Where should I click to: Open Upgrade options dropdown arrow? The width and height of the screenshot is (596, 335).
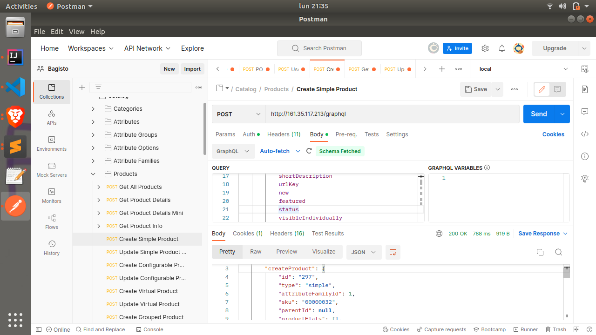point(584,48)
